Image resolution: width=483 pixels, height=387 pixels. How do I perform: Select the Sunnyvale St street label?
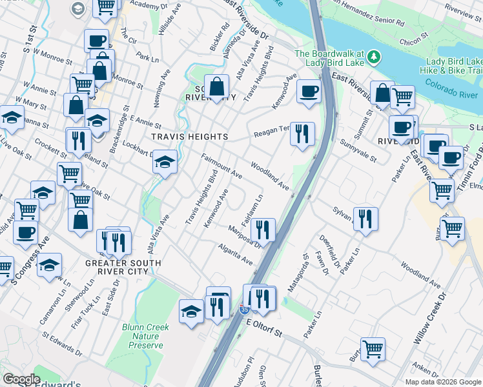pos(358,151)
